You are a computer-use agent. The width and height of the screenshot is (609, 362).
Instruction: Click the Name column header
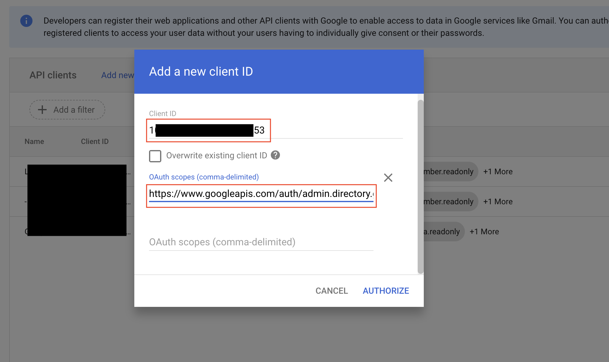[x=34, y=141]
